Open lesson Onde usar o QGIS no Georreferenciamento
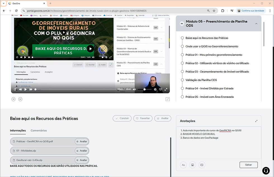This screenshot has height=177, width=274. (x=212, y=46)
